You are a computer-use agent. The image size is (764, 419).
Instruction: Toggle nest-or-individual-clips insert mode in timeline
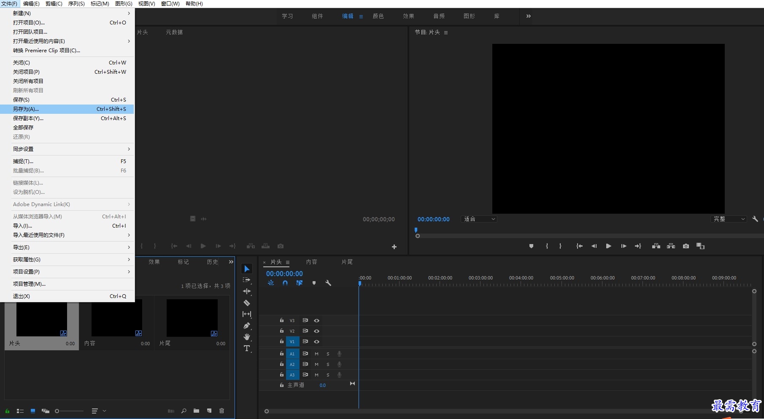[271, 283]
